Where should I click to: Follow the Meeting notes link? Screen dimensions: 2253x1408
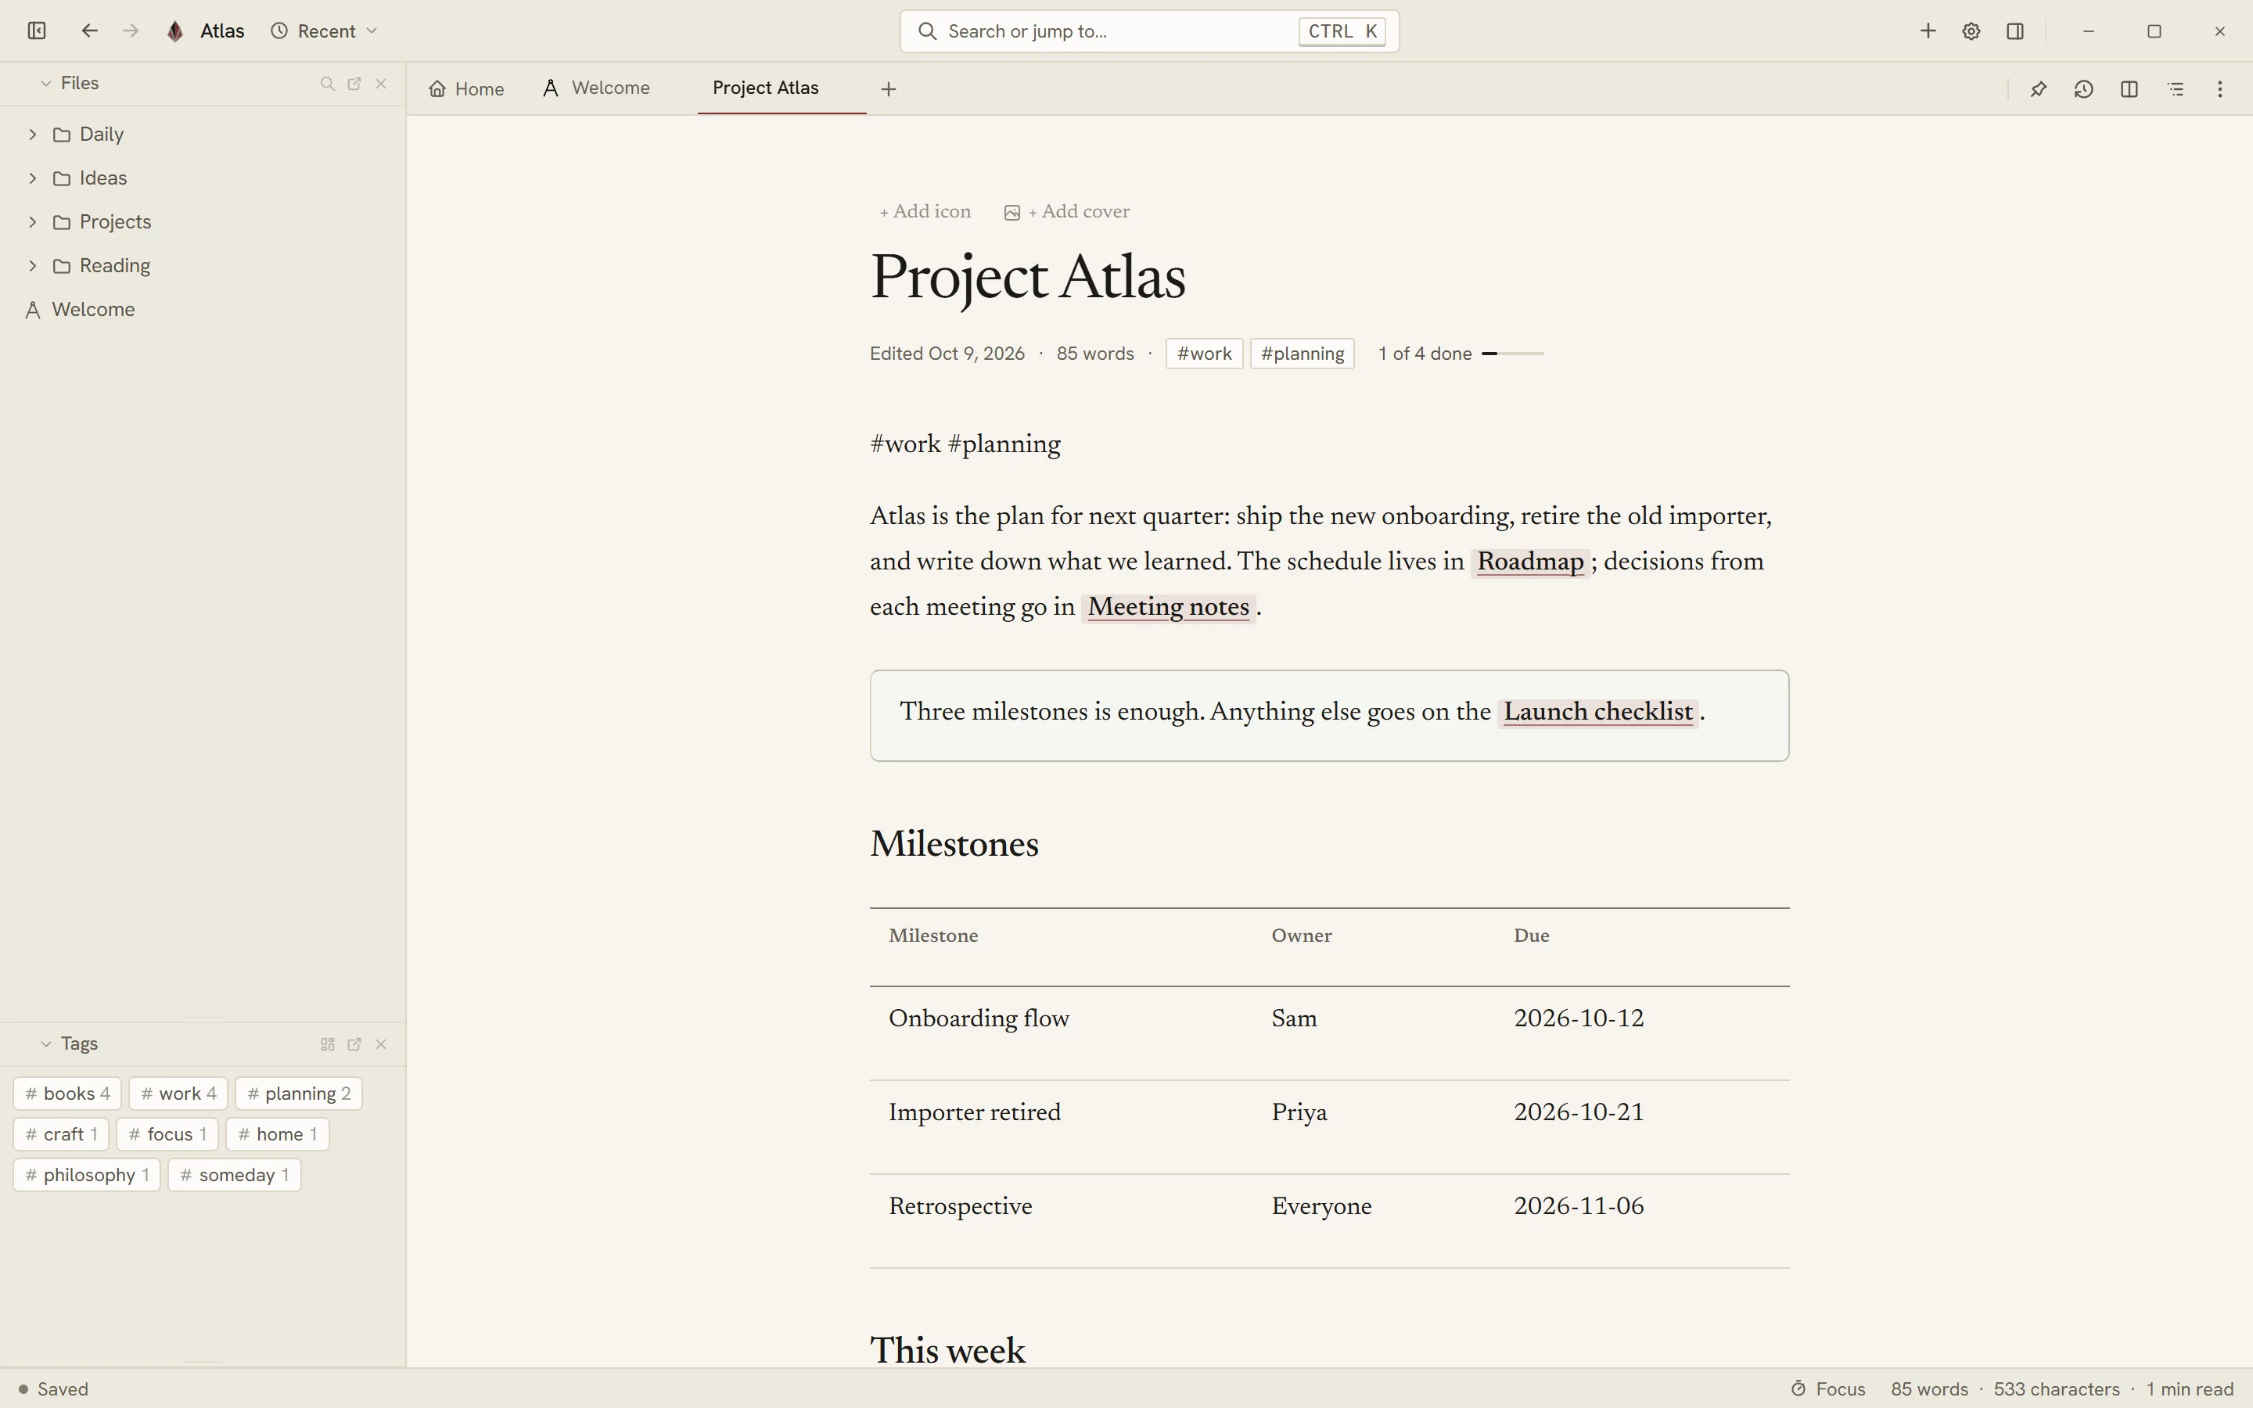1169,607
